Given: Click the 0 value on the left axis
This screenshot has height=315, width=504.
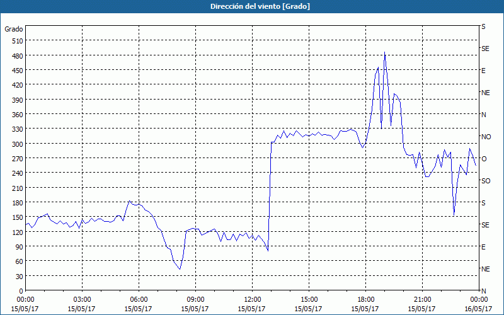Looking at the screenshot, I should (21, 291).
